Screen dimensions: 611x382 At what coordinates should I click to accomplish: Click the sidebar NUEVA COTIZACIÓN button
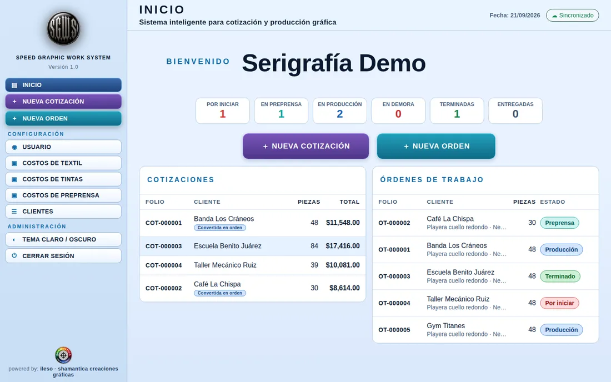[x=63, y=101]
